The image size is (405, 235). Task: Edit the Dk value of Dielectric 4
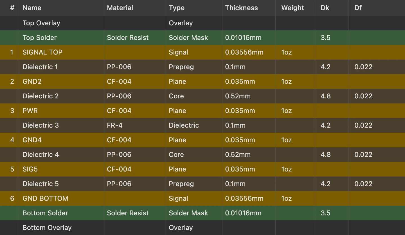click(x=326, y=155)
